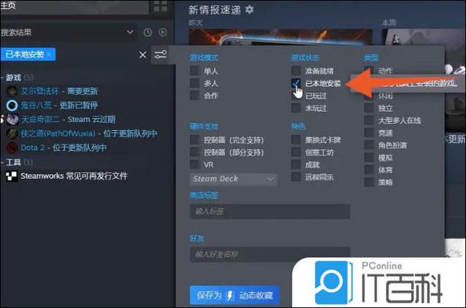Select 鬼谷八荒 - 更新已暂停
The height and width of the screenshot is (308, 466).
pos(59,105)
